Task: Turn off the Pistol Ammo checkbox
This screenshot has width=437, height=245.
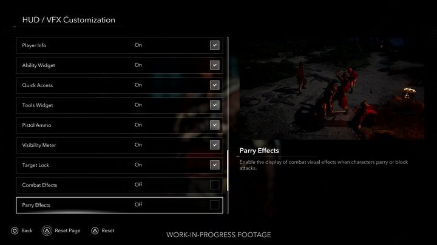Action: click(x=215, y=125)
